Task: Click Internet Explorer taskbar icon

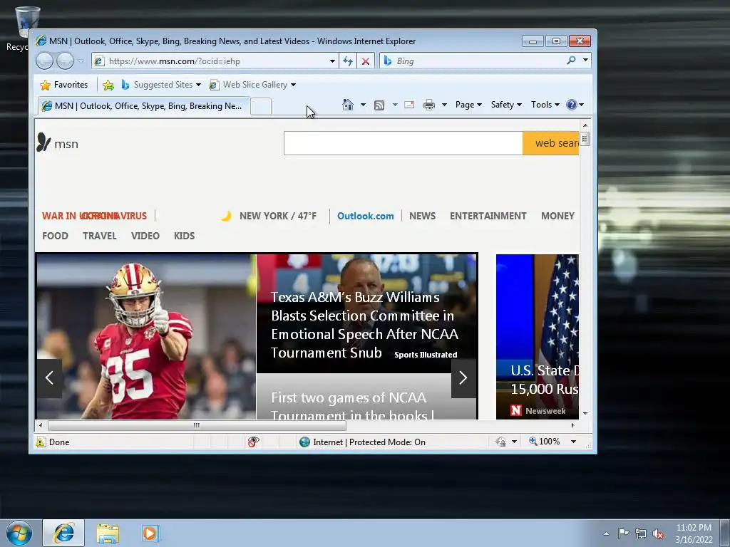Action: click(x=63, y=533)
